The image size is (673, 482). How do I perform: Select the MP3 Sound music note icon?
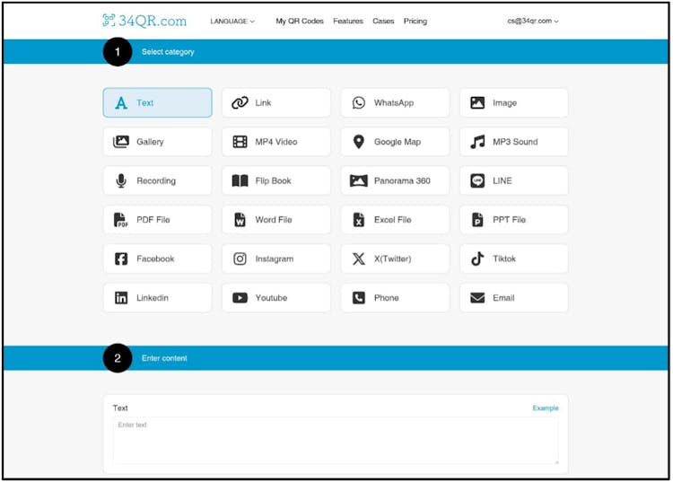tap(477, 142)
